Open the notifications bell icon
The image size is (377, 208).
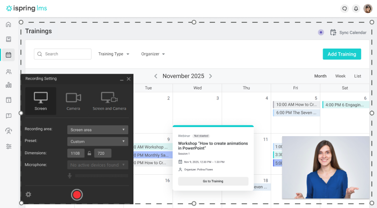click(356, 9)
